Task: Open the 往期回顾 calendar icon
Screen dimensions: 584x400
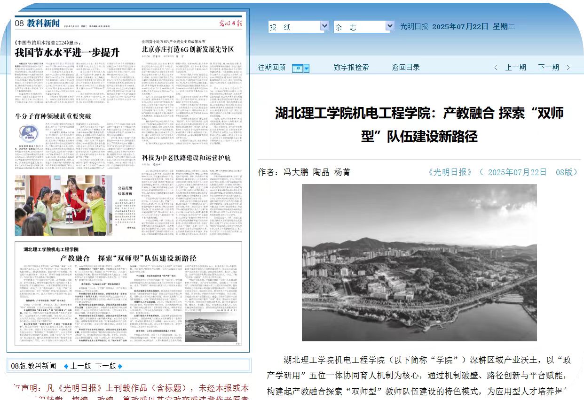Action: [298, 68]
